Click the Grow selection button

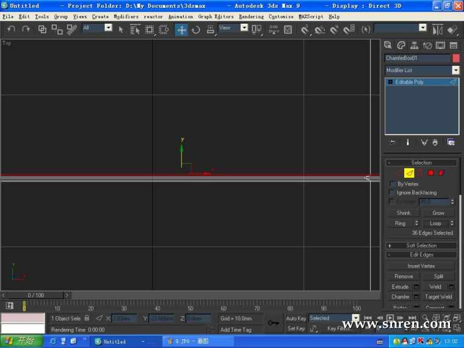point(438,212)
